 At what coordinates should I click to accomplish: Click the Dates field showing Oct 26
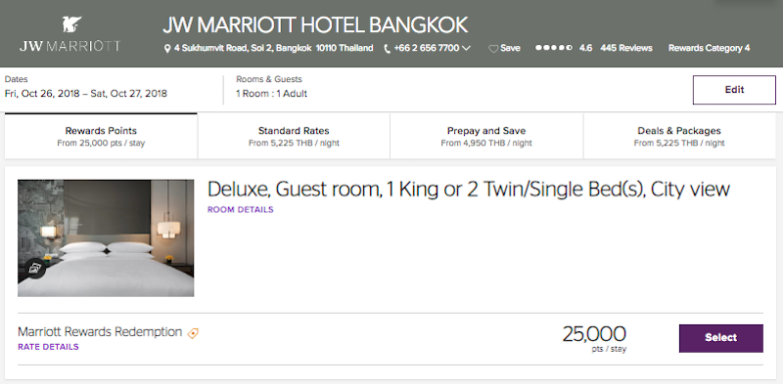click(x=86, y=87)
